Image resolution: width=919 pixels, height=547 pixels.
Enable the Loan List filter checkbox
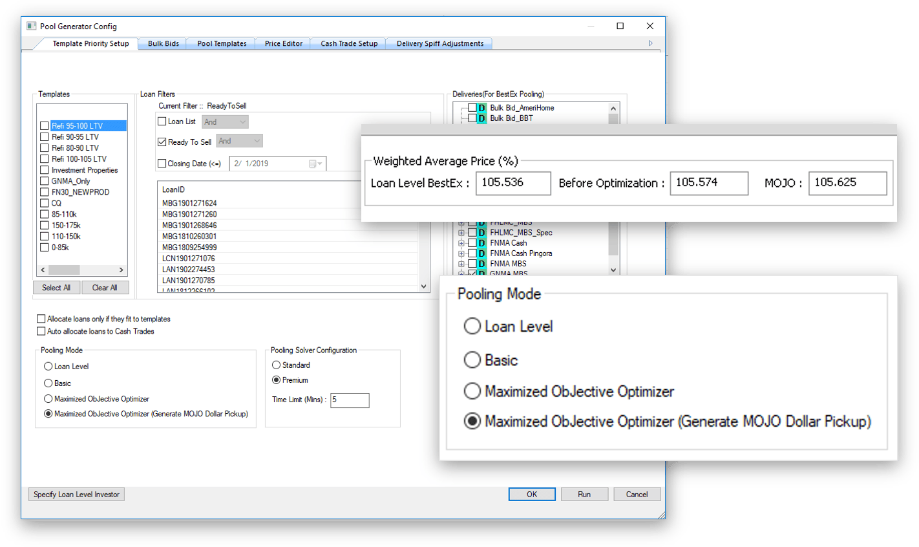pos(162,121)
